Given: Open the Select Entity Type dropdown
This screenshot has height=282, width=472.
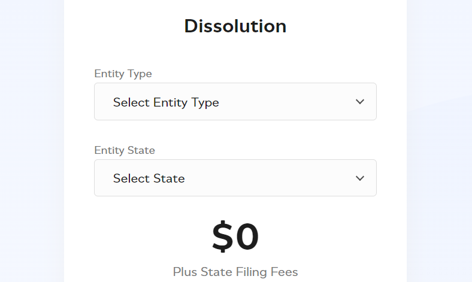Looking at the screenshot, I should 235,102.
